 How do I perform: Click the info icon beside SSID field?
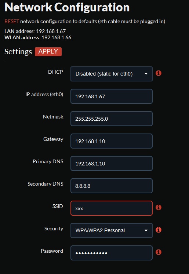[x=159, y=207]
